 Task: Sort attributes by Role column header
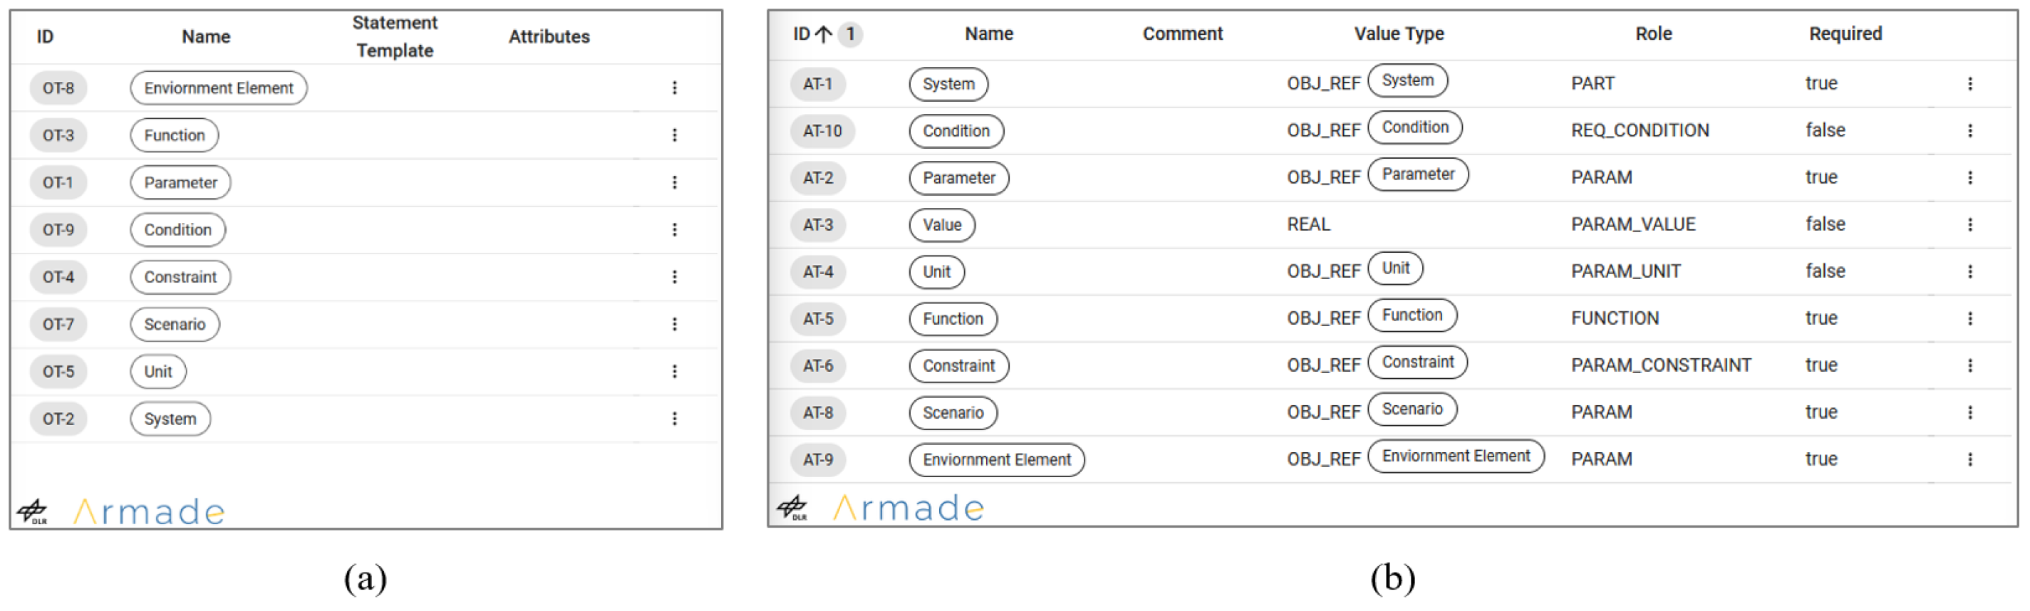[1652, 34]
